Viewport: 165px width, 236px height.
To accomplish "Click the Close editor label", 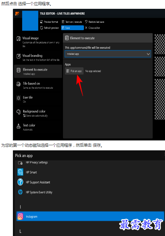I will [94, 28].
